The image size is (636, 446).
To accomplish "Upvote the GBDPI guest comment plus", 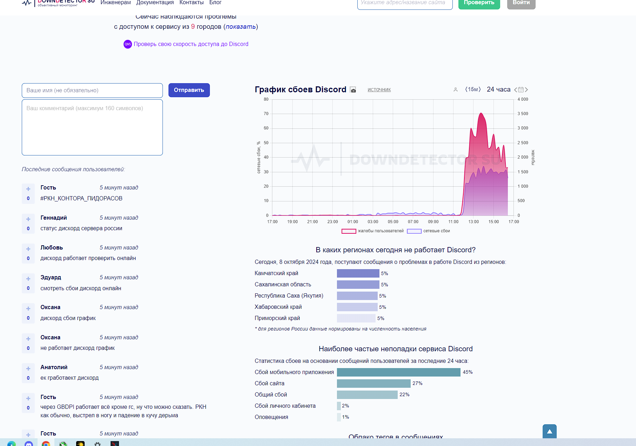I will tap(28, 398).
